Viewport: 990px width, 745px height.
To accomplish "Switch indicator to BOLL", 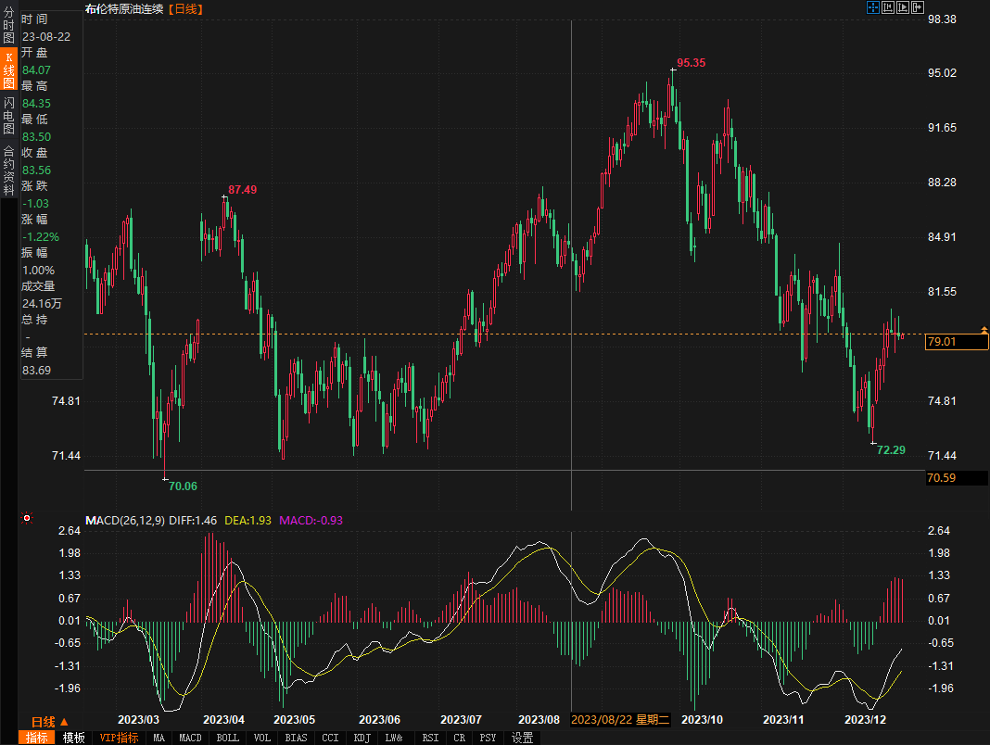I will [x=227, y=738].
